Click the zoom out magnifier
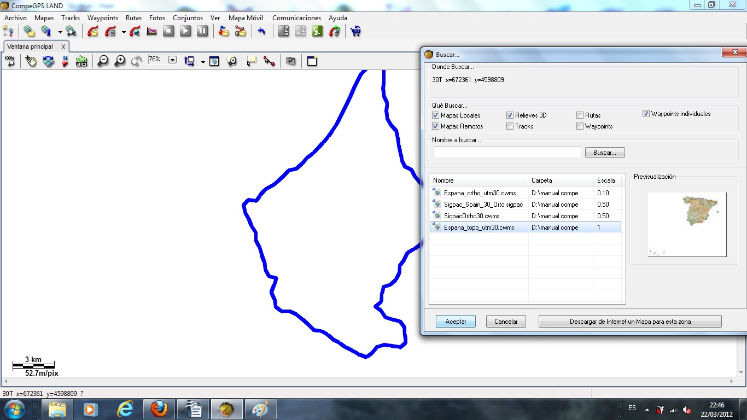The width and height of the screenshot is (747, 420). coord(103,61)
